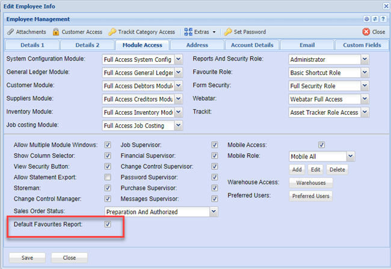The width and height of the screenshot is (391, 269).
Task: Click the red Close icon in toolbar
Action: pos(366,32)
